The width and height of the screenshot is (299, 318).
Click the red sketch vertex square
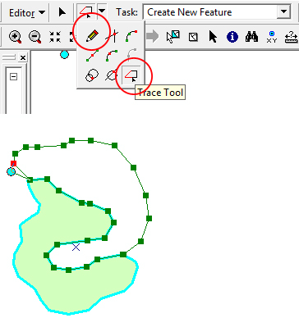pyautogui.click(x=13, y=163)
